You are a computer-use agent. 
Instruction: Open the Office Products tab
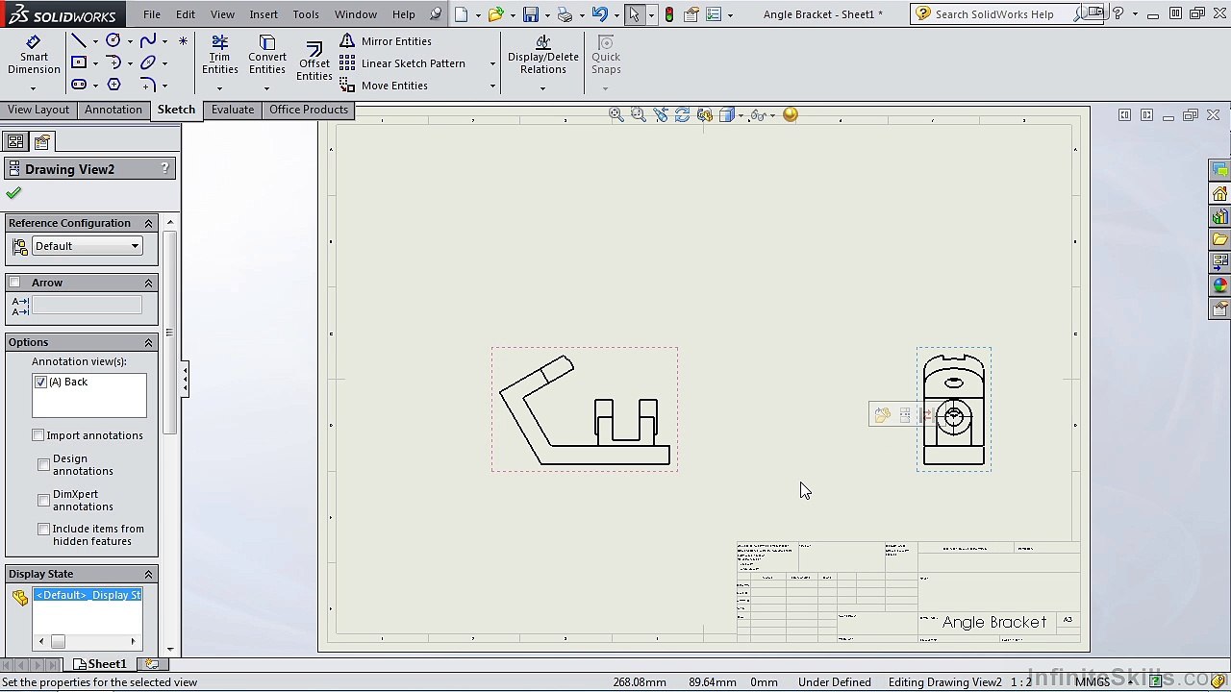(x=309, y=110)
